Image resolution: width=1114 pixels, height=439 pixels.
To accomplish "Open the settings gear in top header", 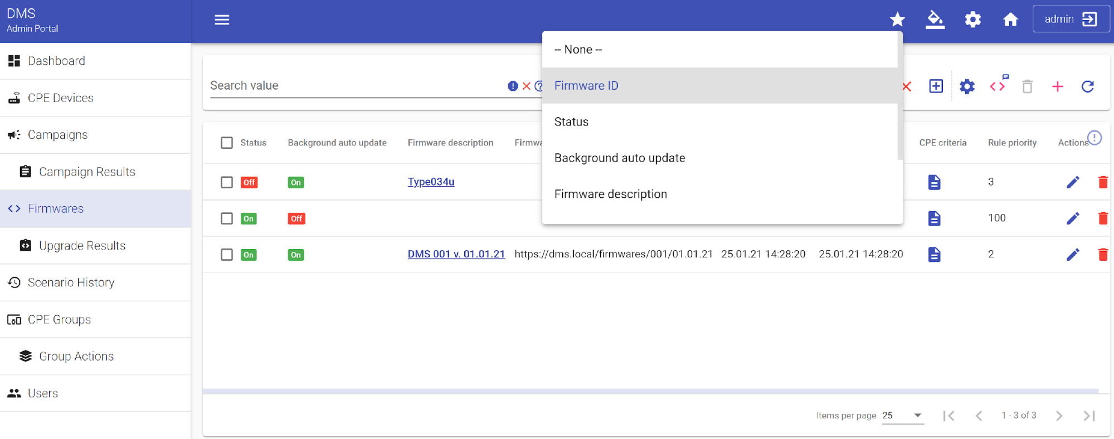I will coord(972,19).
